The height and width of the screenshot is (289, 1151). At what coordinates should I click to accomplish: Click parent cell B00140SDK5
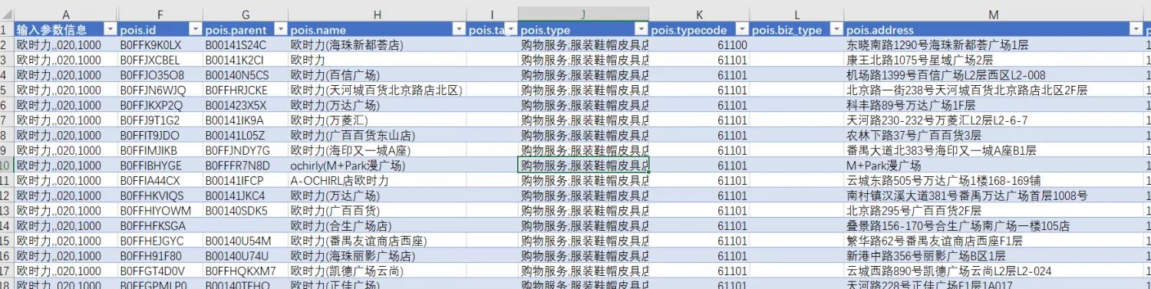(x=236, y=210)
